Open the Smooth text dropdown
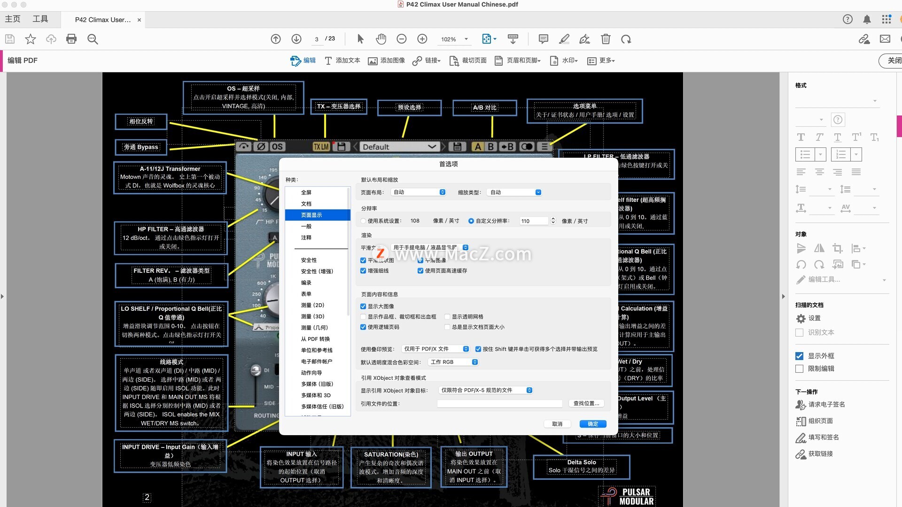Viewport: 902px width, 507px height. click(429, 247)
